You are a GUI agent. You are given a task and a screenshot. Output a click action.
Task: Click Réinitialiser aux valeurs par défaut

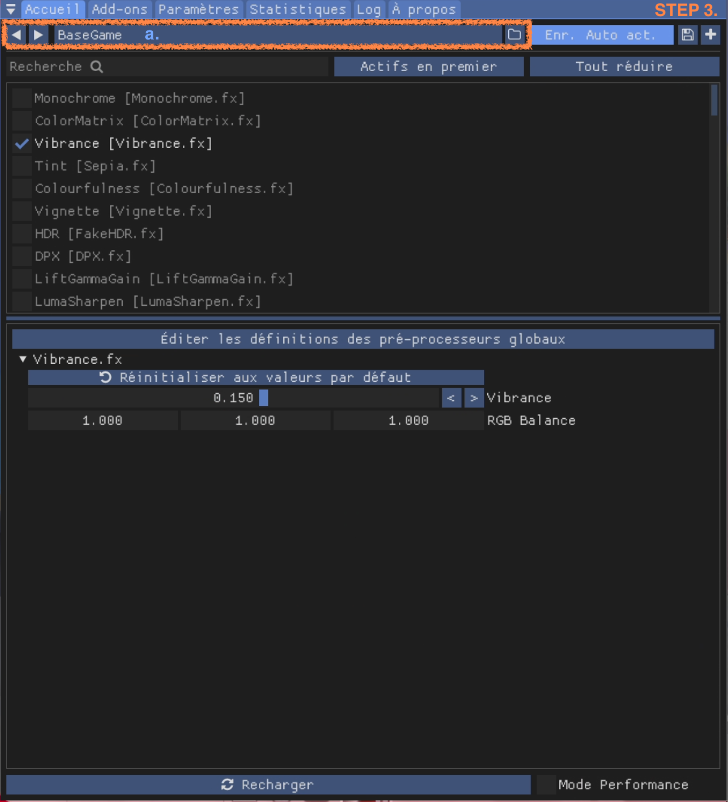tap(256, 377)
